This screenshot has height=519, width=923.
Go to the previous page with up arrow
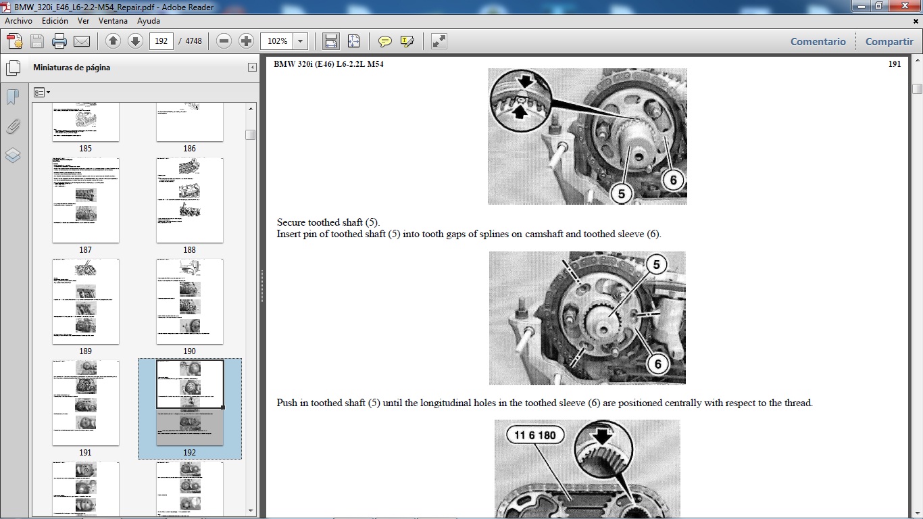(114, 41)
